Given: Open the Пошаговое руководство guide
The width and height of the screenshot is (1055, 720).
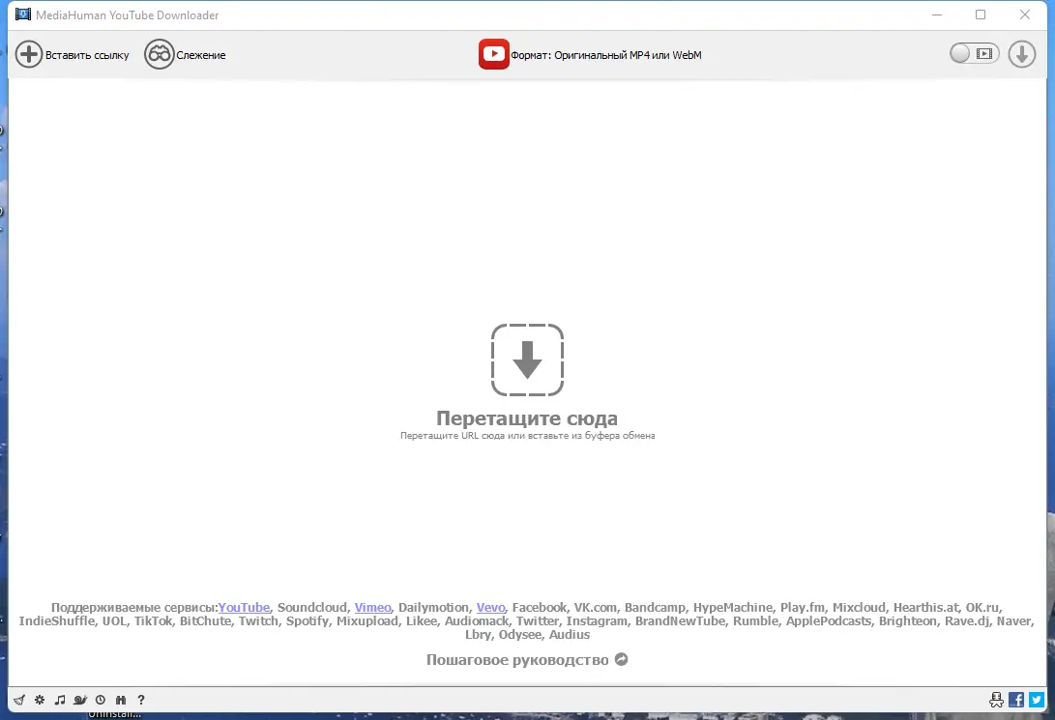Looking at the screenshot, I should click(x=516, y=659).
